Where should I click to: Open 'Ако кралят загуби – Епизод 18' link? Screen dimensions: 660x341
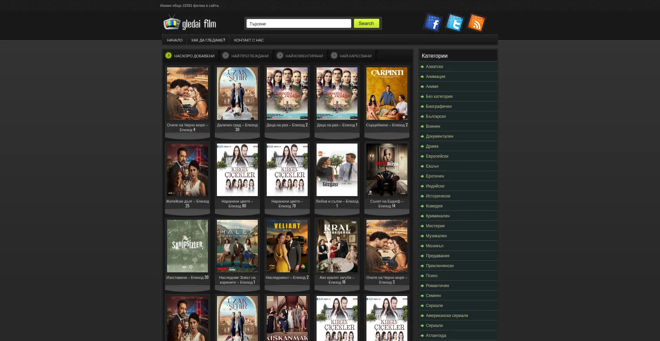point(337,280)
